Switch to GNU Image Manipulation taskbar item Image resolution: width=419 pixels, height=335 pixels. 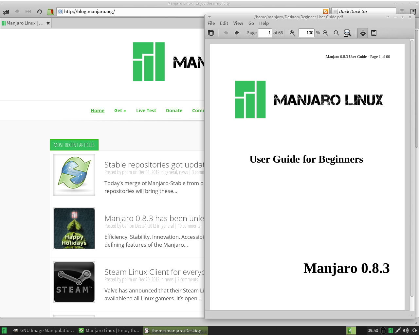coord(44,330)
